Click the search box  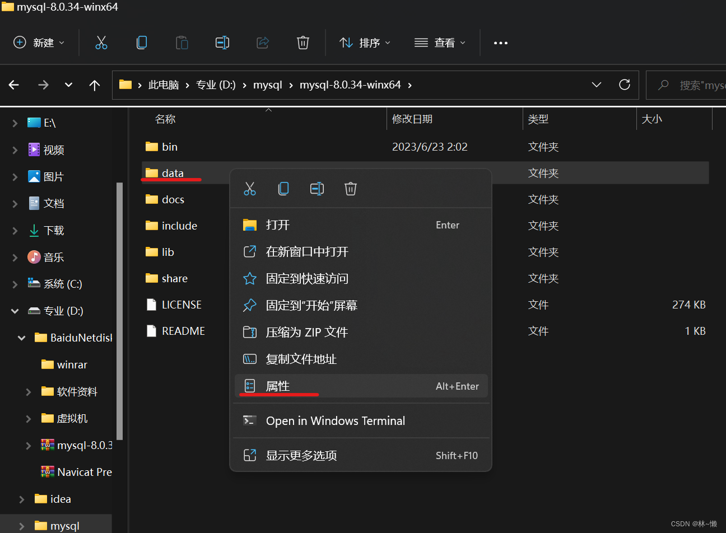(x=695, y=85)
